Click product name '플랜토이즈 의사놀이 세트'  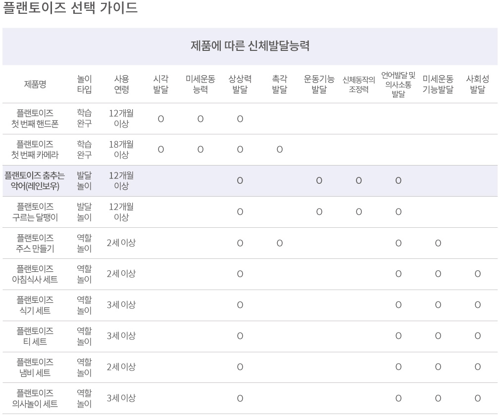[x=35, y=398]
